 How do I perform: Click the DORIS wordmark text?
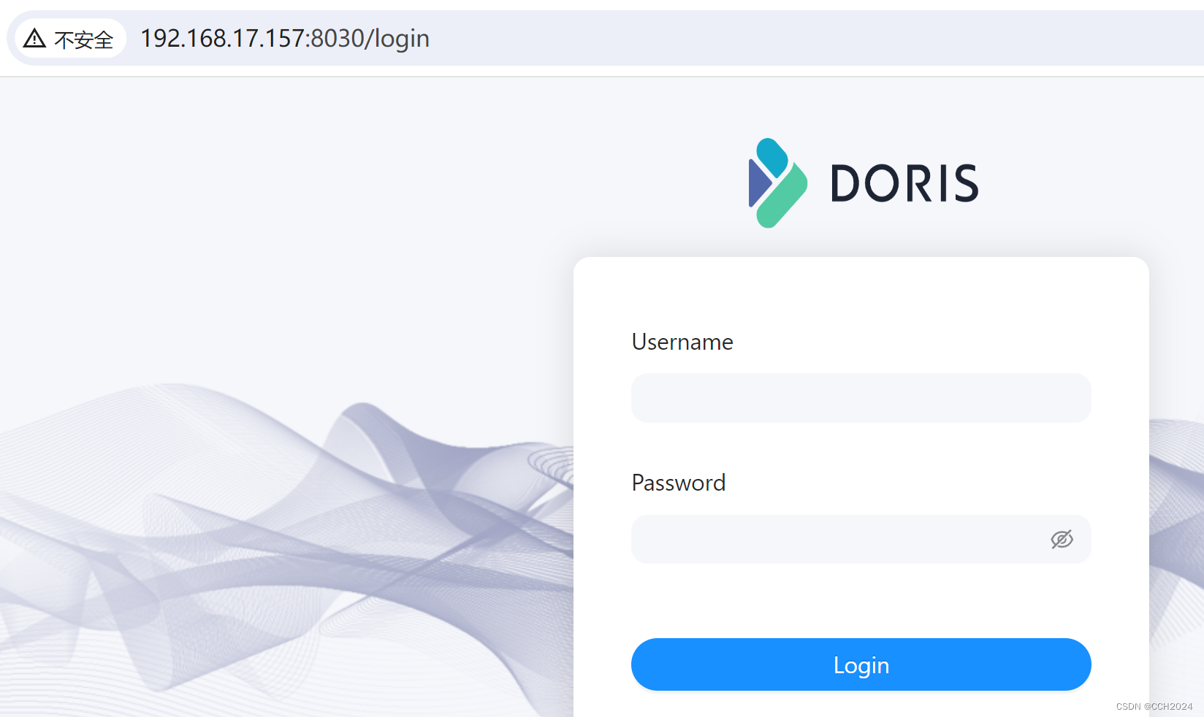[904, 183]
